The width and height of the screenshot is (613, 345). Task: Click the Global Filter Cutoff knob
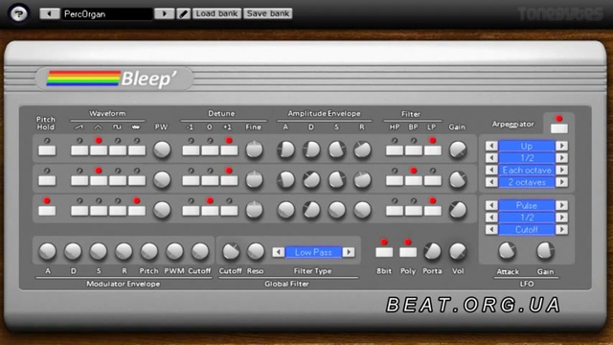[x=231, y=251]
